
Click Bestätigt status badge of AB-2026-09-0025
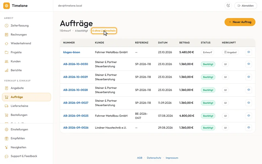pyautogui.click(x=208, y=116)
